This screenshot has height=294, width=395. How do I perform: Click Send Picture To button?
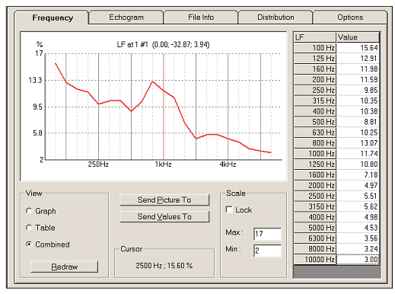(164, 200)
